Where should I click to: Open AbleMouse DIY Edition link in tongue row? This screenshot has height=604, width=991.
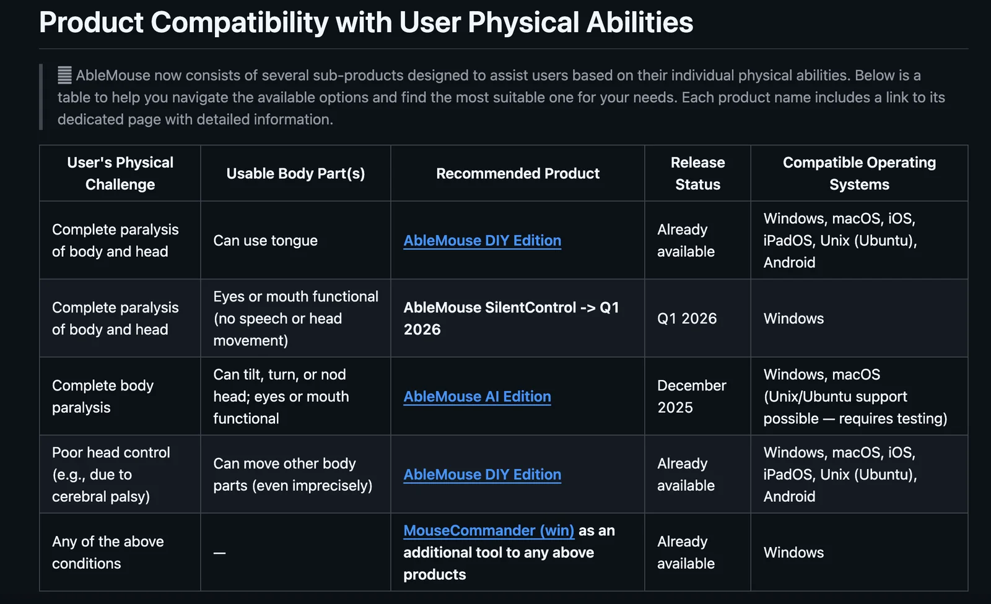pos(482,241)
